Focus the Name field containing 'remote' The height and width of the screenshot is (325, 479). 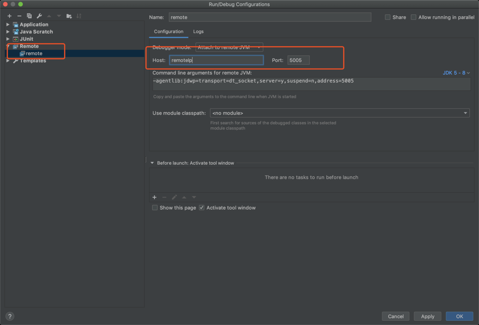coord(270,17)
